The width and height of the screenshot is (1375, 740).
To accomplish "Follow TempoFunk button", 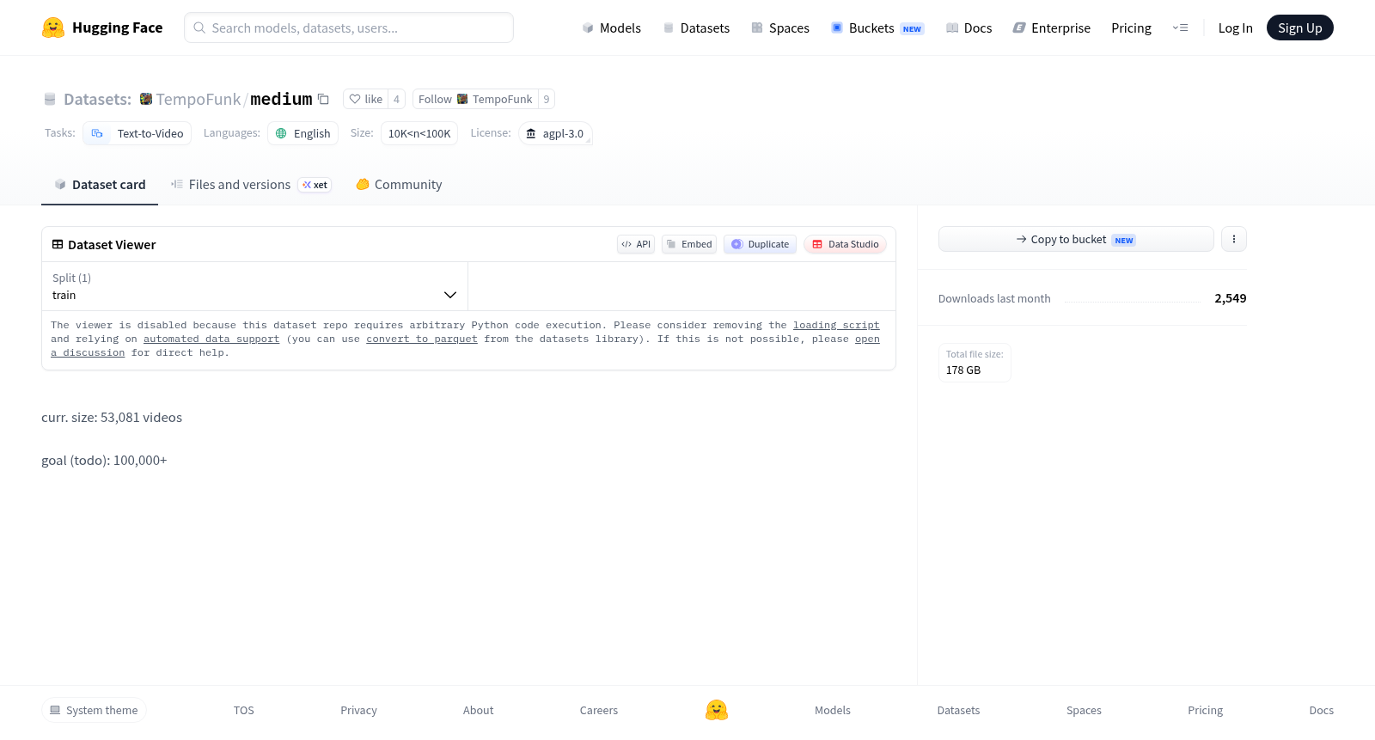I will tap(475, 99).
